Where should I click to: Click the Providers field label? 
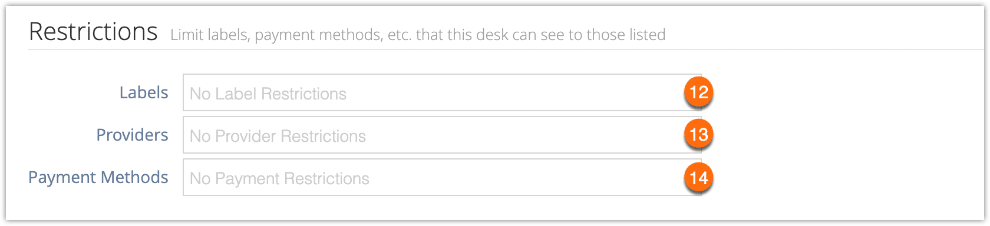(132, 135)
